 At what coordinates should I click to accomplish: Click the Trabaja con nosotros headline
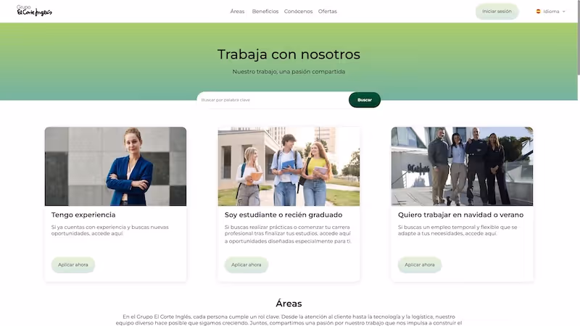click(289, 54)
